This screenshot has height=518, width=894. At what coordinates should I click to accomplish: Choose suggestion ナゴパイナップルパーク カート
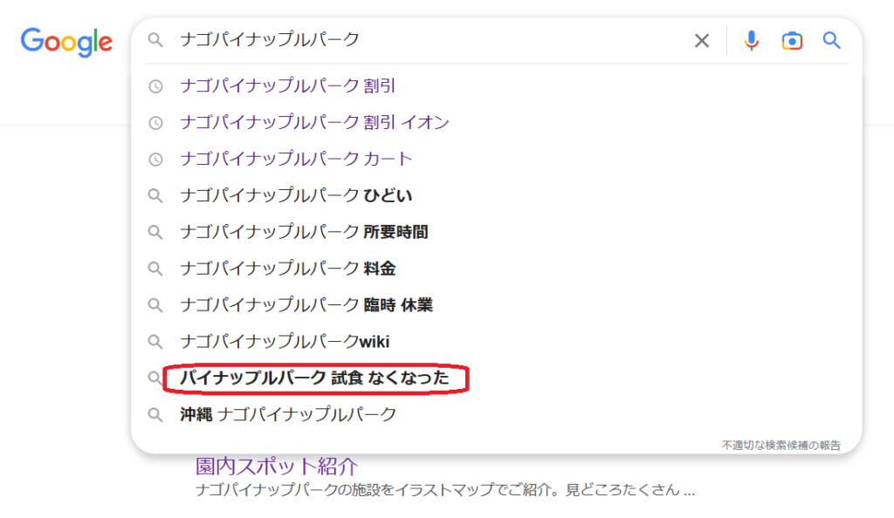[x=296, y=159]
